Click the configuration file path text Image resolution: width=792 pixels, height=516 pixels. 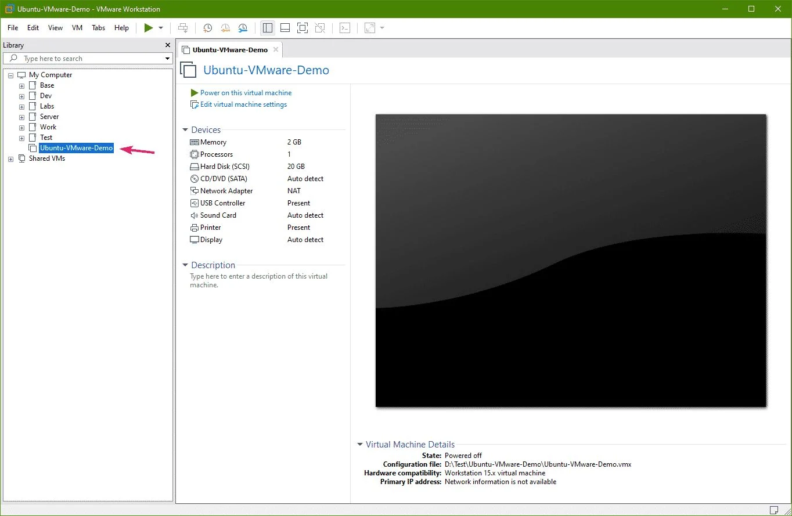coord(538,464)
